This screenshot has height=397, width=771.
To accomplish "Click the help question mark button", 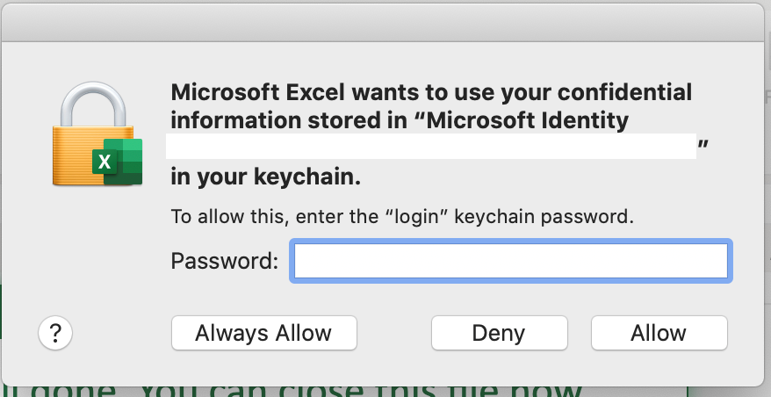I will 55,333.
